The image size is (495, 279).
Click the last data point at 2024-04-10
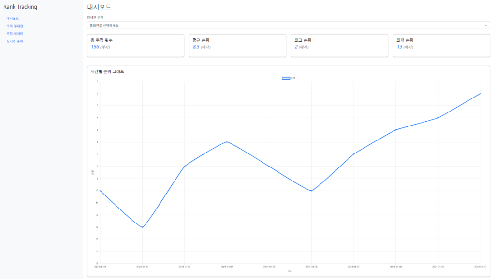click(480, 93)
